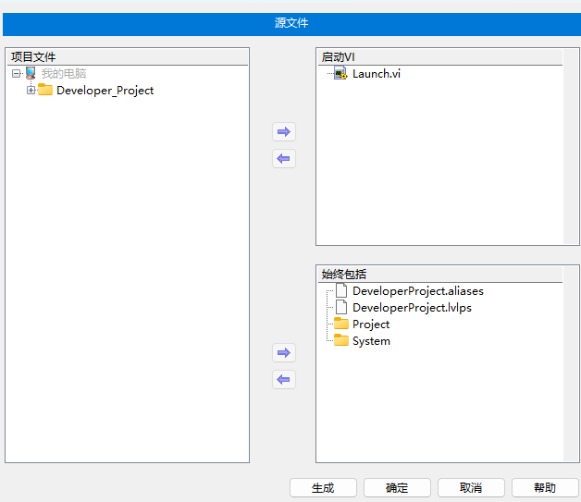Add selected file to 始终包括 list arrow
Image resolution: width=581 pixels, height=502 pixels.
click(284, 353)
